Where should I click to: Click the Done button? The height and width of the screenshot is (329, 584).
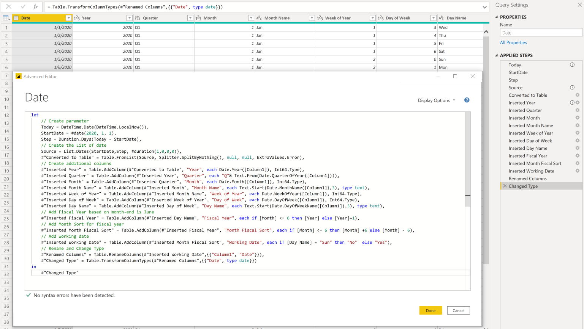430,310
